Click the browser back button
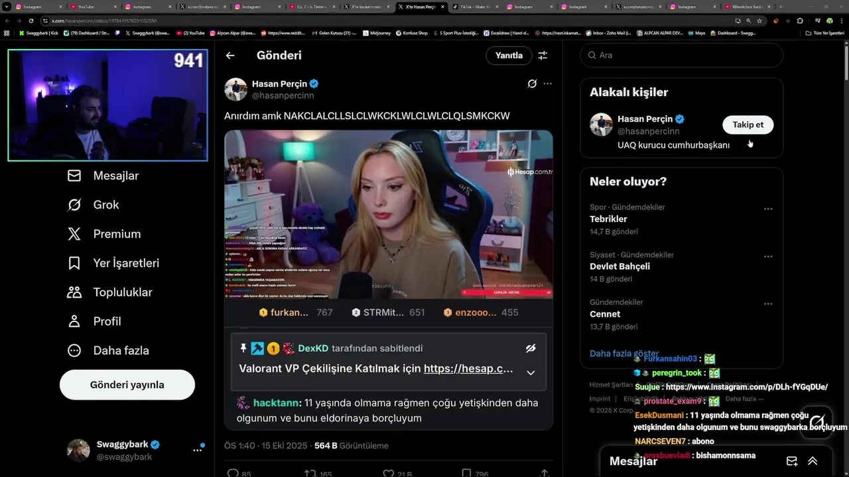 [x=7, y=21]
